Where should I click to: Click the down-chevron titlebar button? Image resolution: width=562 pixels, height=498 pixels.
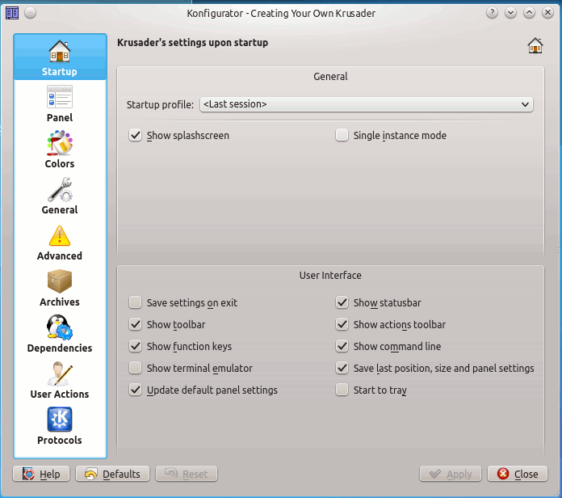(511, 13)
